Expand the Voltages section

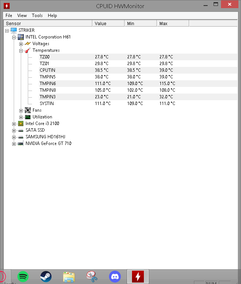click(21, 44)
